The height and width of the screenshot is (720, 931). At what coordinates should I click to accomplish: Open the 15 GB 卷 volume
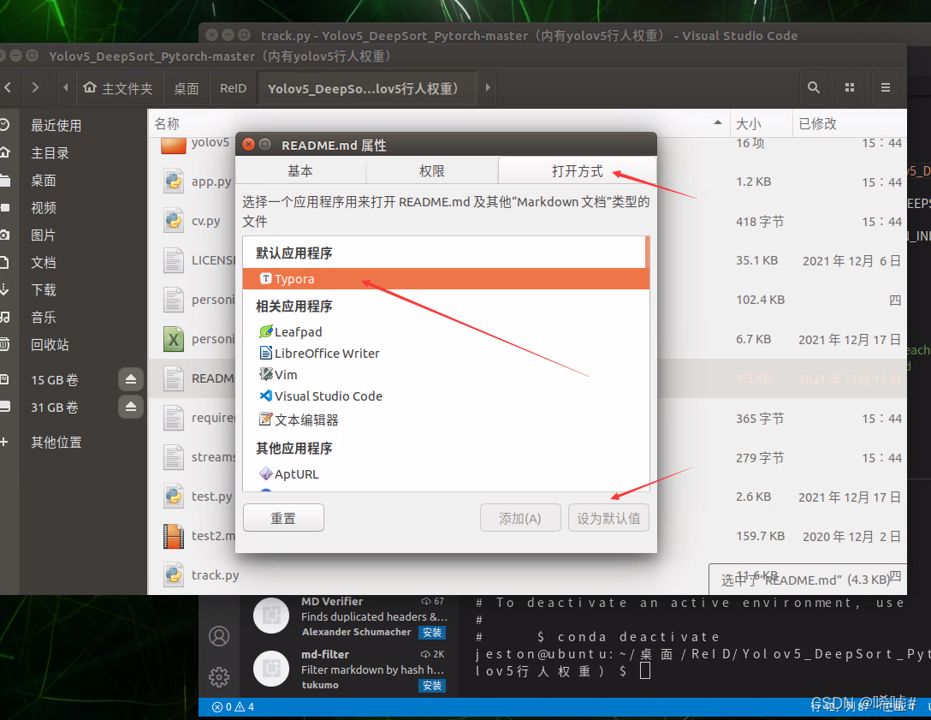(x=55, y=379)
